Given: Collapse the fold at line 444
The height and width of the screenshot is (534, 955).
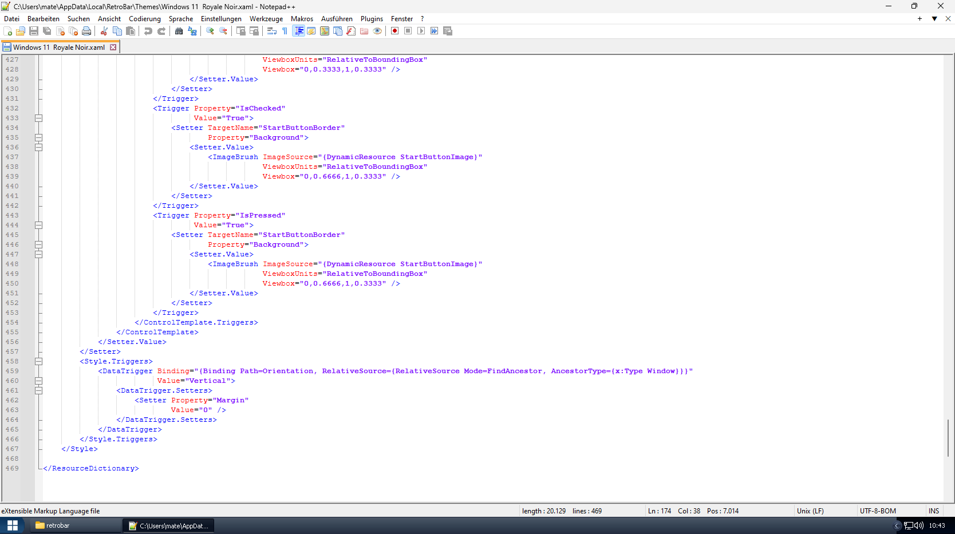Looking at the screenshot, I should 39,225.
